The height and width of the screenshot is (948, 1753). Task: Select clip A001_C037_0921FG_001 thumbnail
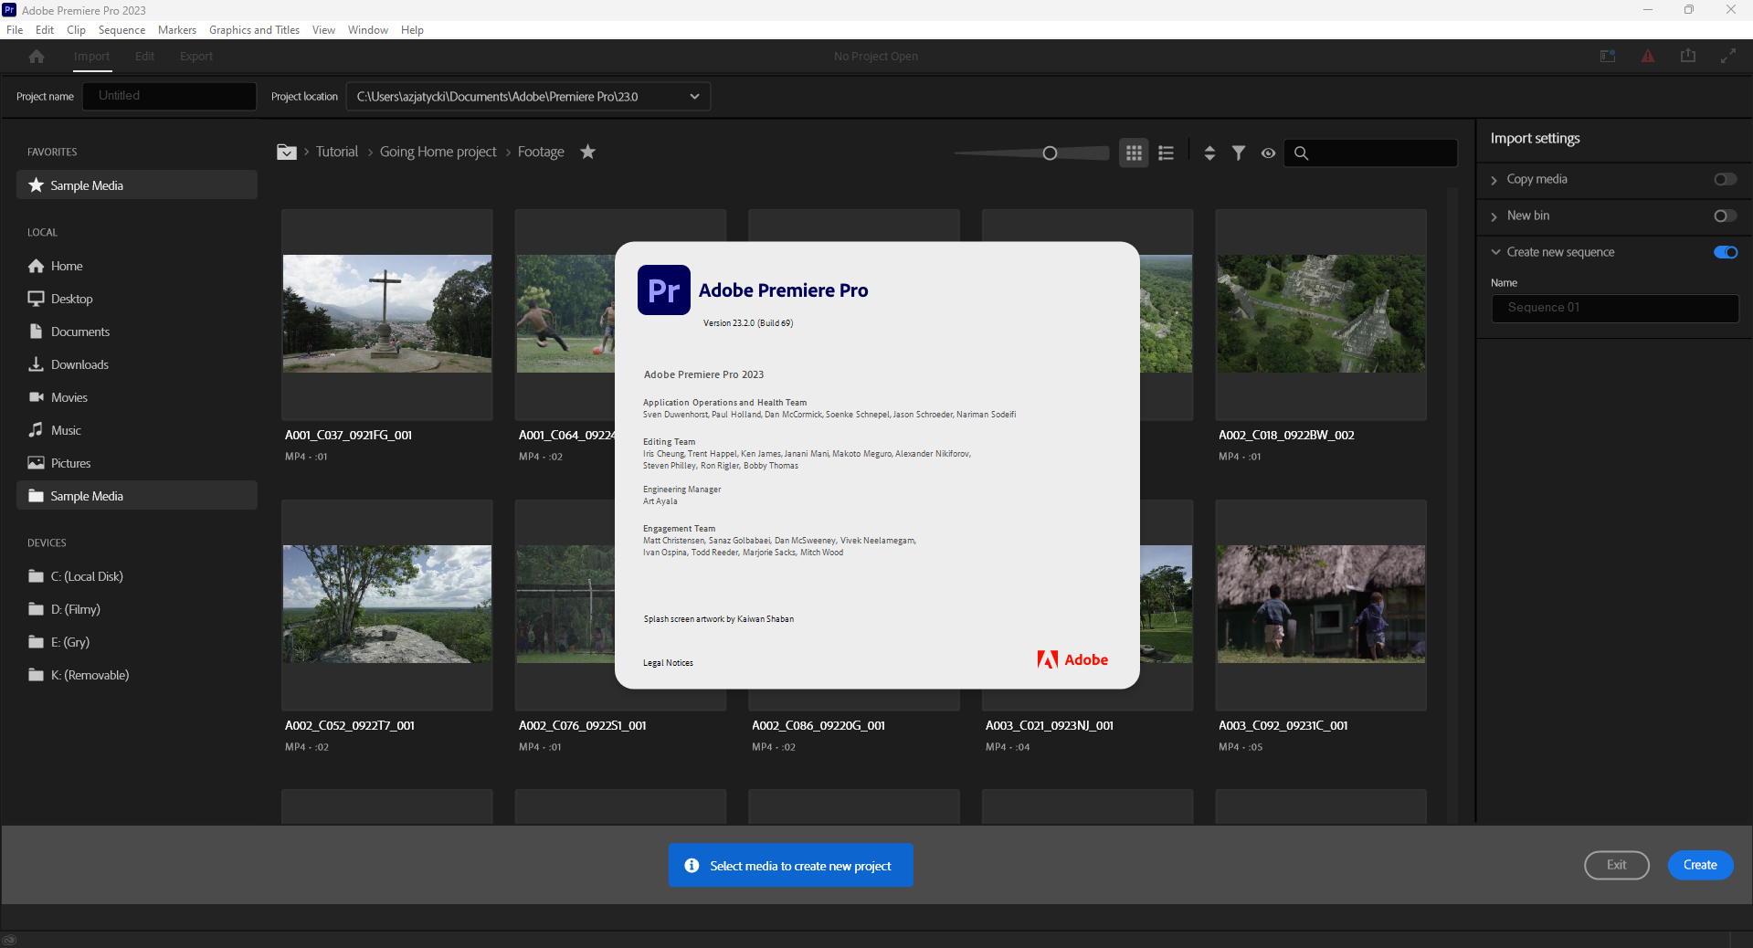point(387,313)
